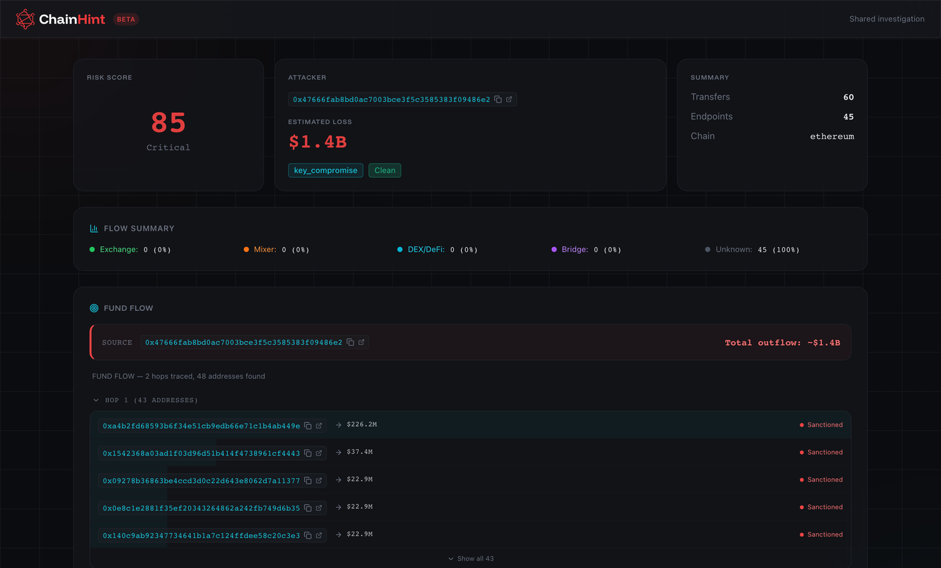Screen dimensions: 941x568
Task: Collapse the Hop 1 (43 addresses) section
Action: pyautogui.click(x=145, y=400)
